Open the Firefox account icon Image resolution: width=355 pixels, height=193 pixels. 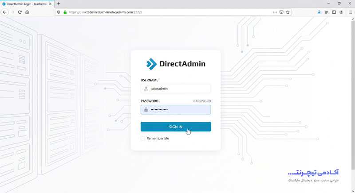point(341,12)
